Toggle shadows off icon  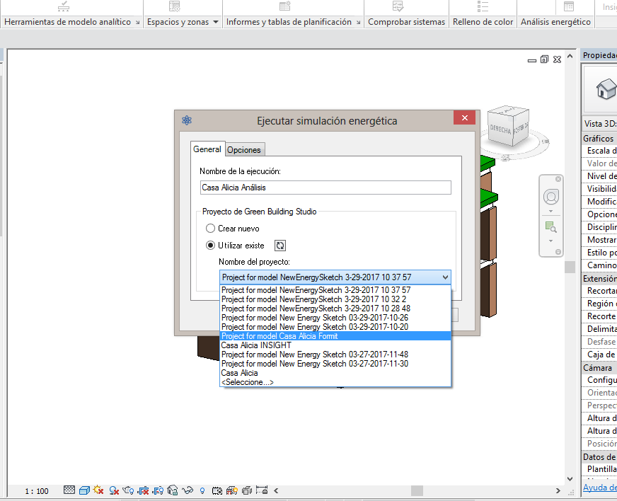(114, 490)
